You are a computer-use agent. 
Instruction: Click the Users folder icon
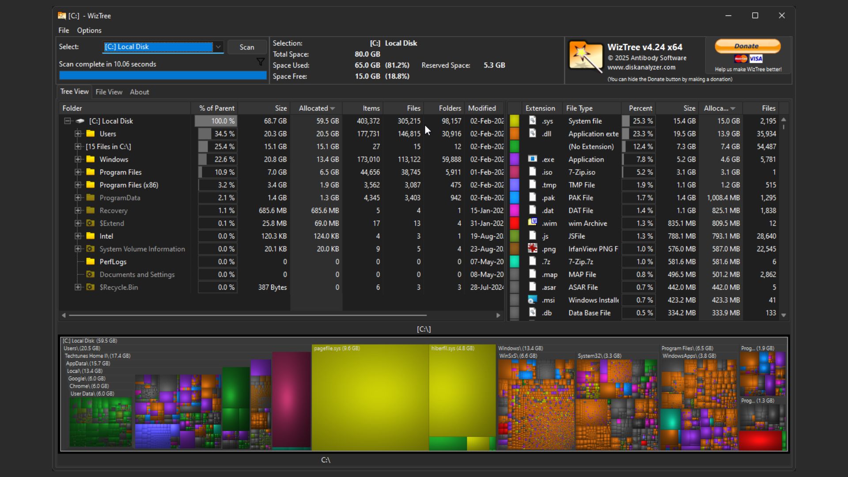coord(91,134)
